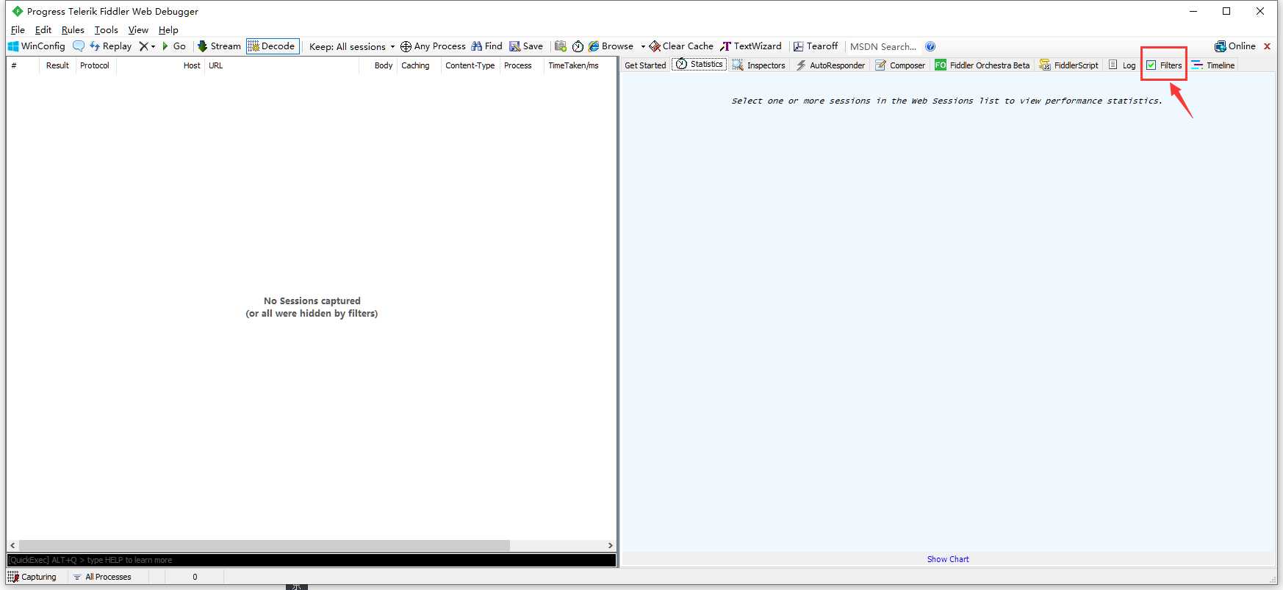Viewport: 1283px width, 590px height.
Task: Expand the Browse dropdown arrow
Action: tap(643, 46)
